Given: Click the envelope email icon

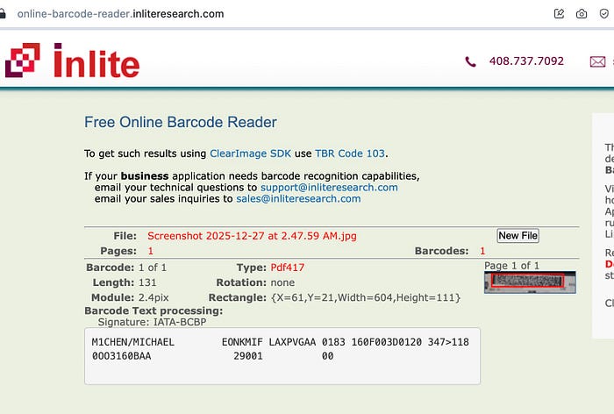Looking at the screenshot, I should 597,62.
